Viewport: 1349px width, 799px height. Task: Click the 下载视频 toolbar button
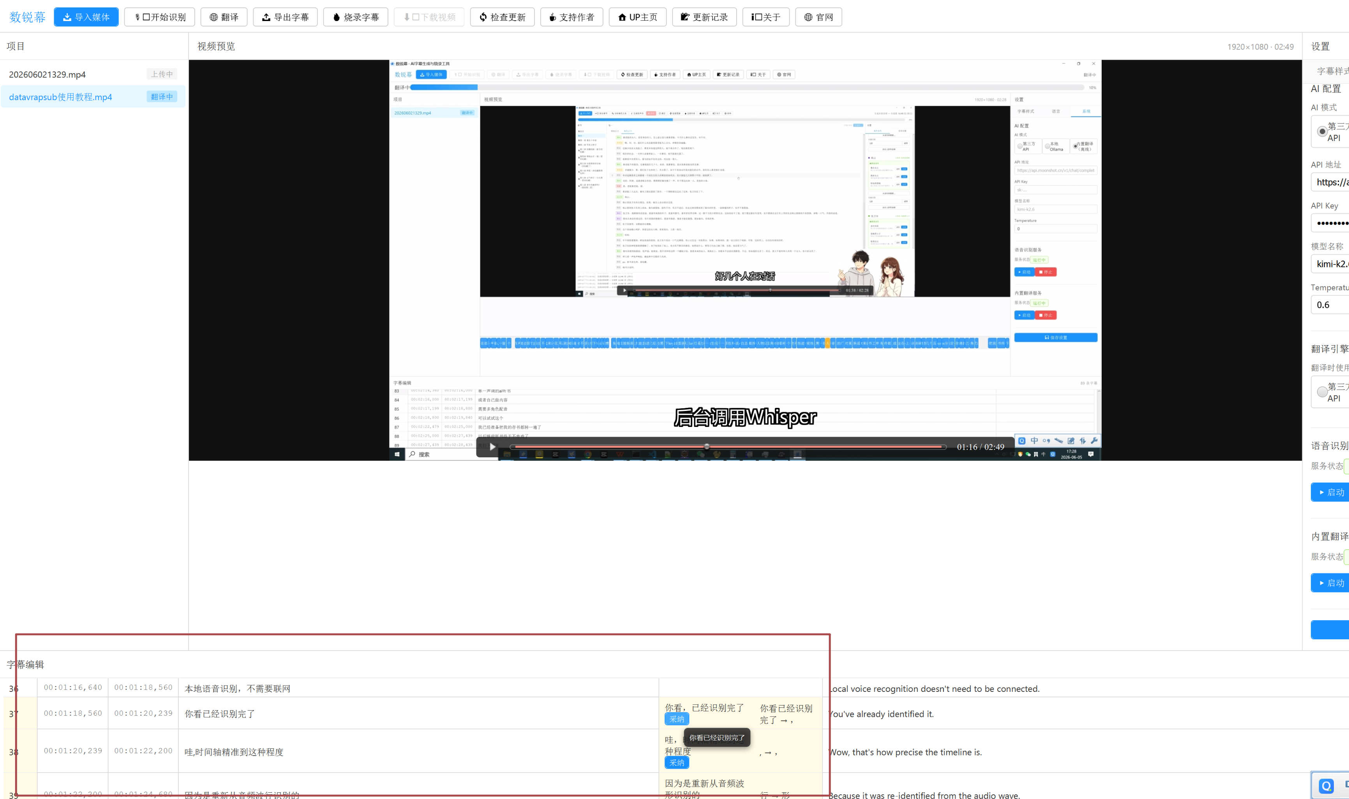click(x=429, y=17)
